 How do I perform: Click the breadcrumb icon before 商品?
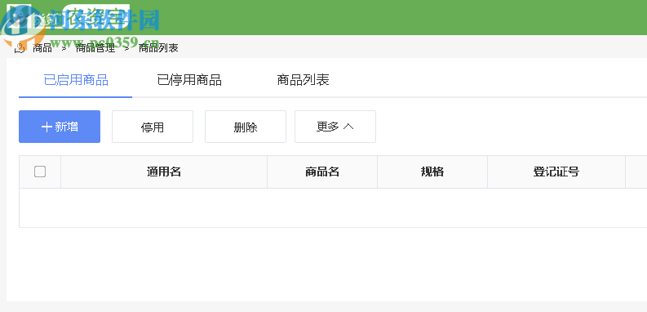point(20,48)
